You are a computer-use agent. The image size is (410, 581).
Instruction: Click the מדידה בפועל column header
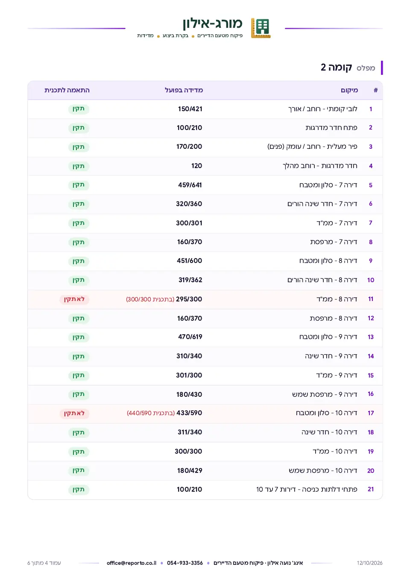pyautogui.click(x=184, y=90)
